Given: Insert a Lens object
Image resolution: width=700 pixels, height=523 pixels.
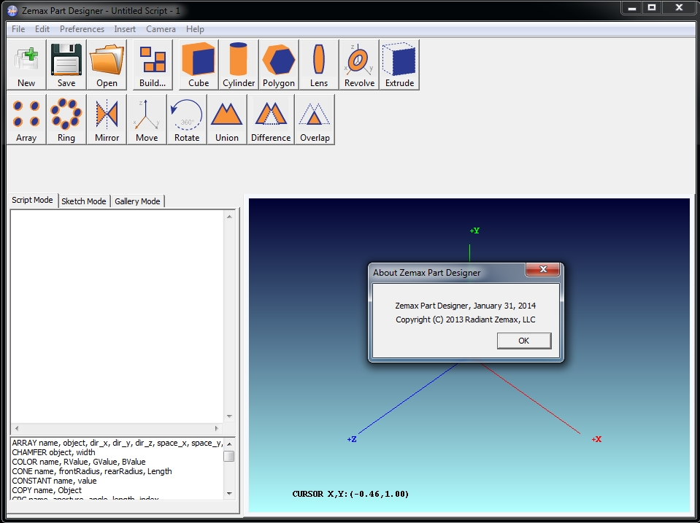Looking at the screenshot, I should click(x=319, y=65).
